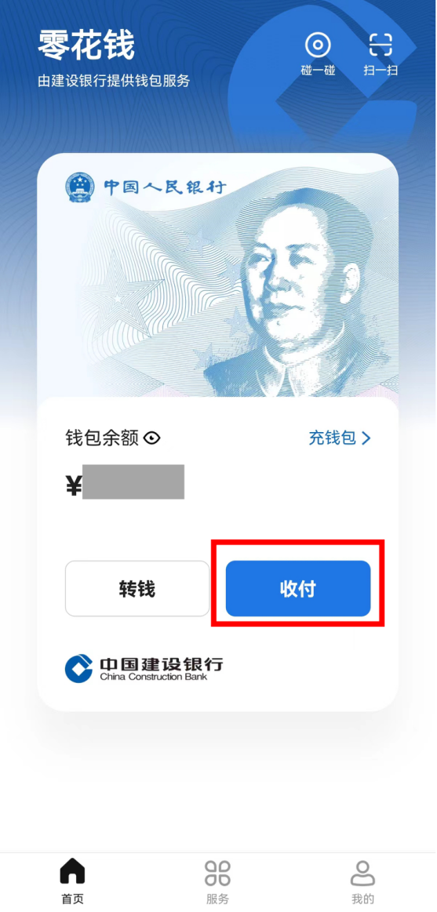The width and height of the screenshot is (437, 912).
Task: Switch to the 服务 services tab
Action: click(217, 881)
